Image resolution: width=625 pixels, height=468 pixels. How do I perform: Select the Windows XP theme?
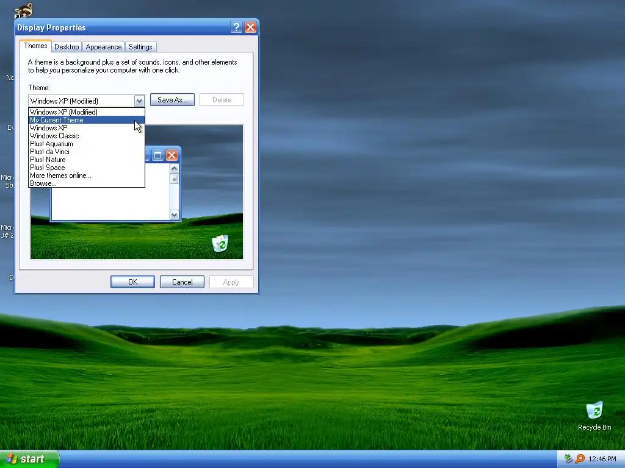coord(87,128)
